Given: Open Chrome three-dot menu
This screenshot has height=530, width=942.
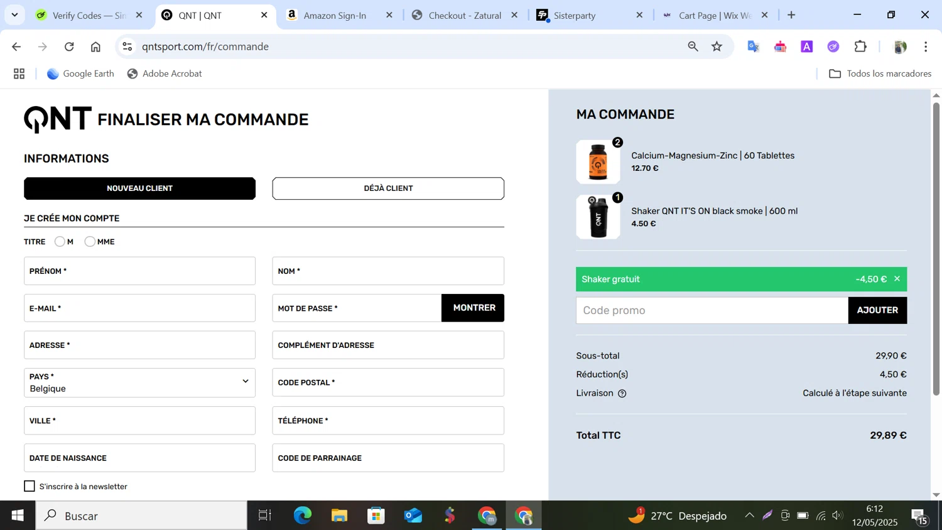Looking at the screenshot, I should pyautogui.click(x=926, y=46).
